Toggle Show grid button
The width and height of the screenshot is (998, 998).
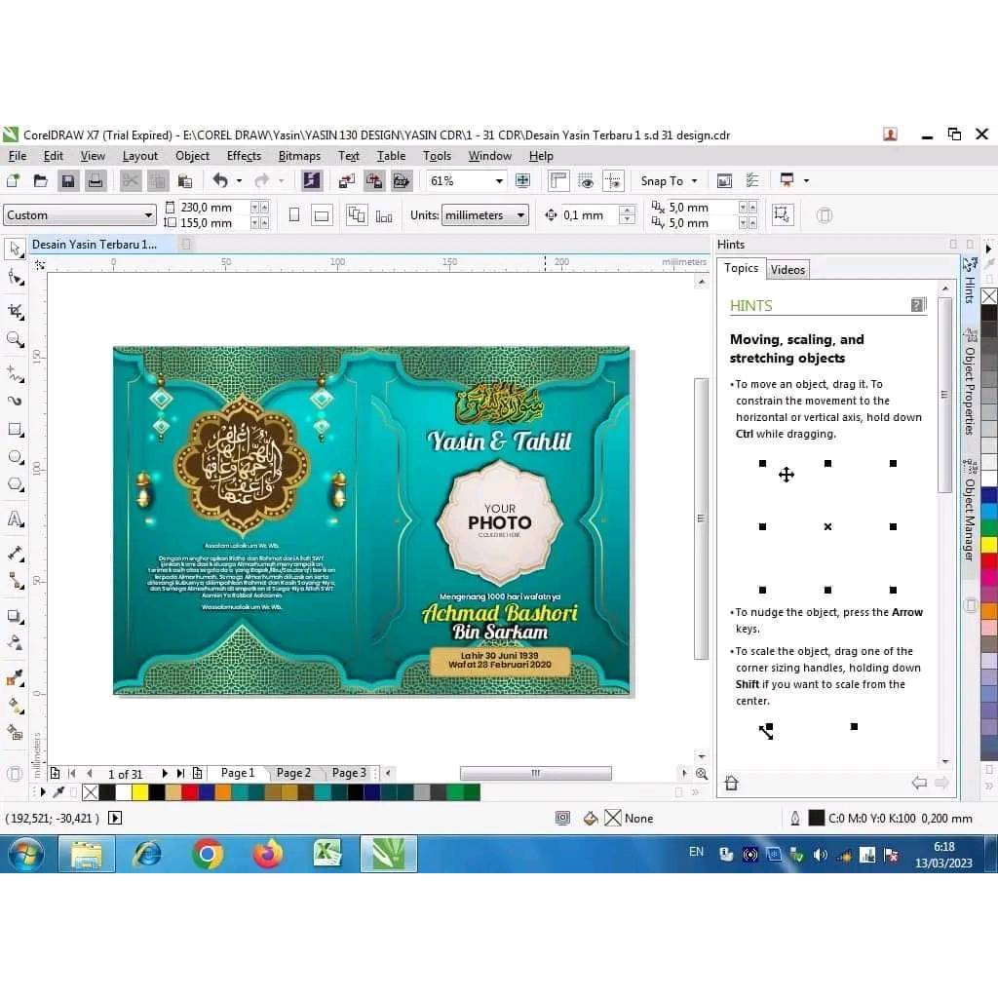[586, 180]
